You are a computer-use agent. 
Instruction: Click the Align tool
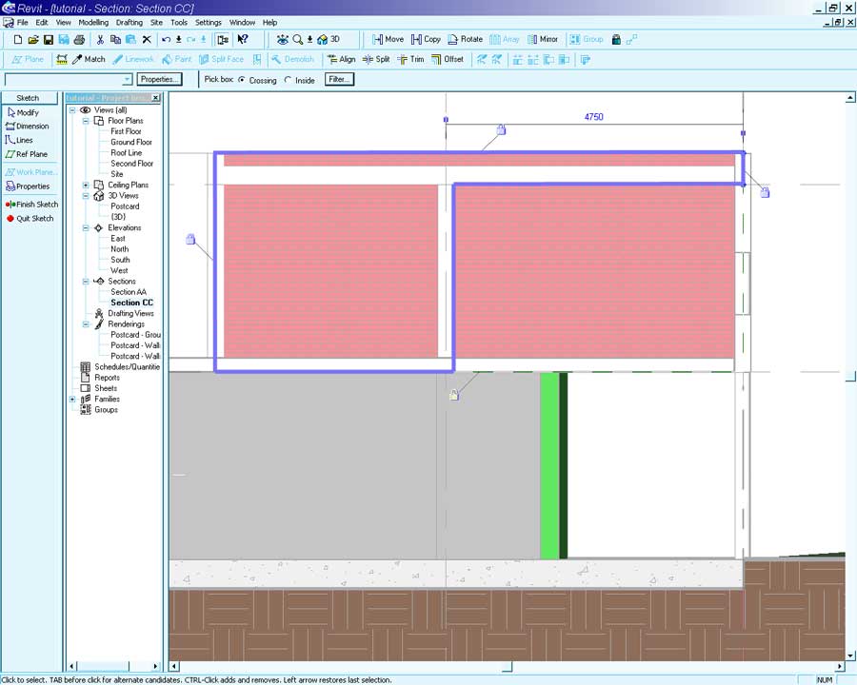click(341, 59)
